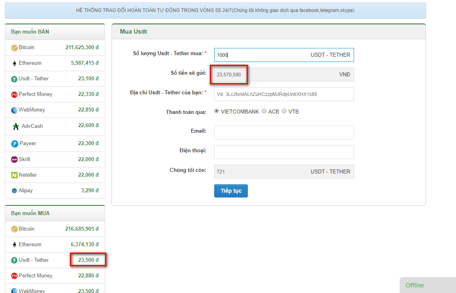
Task: Open Usdt - Tether link in Bạn muốn BÁN
Action: [34, 79]
